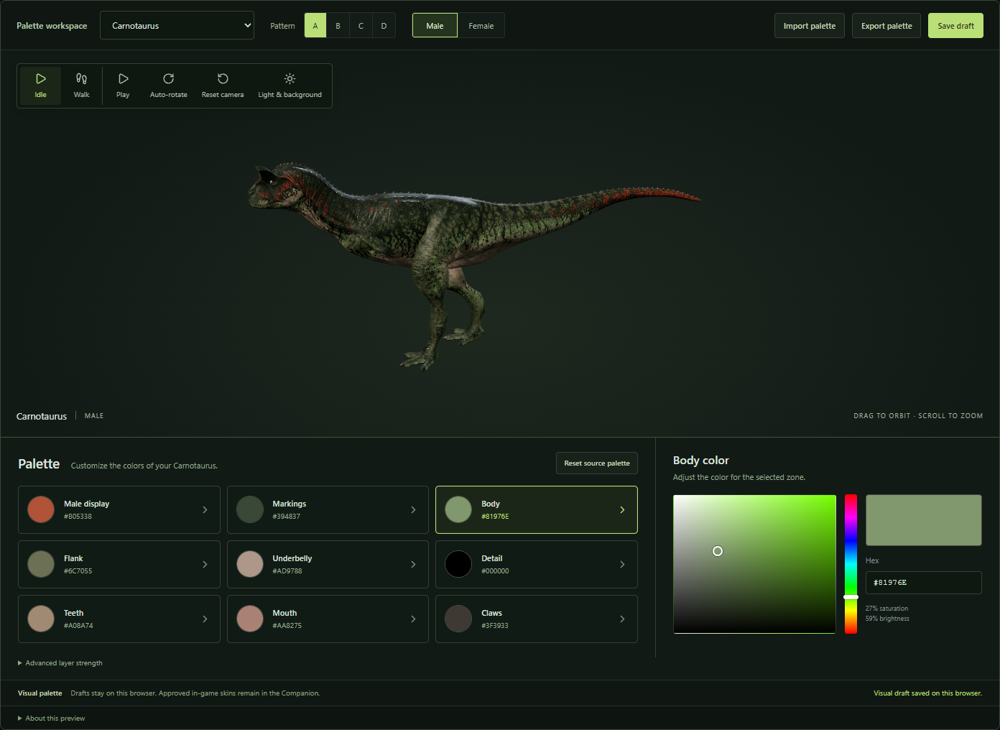Open the Carnotaurus species dropdown
Screen dimensions: 1000x730
click(x=177, y=26)
